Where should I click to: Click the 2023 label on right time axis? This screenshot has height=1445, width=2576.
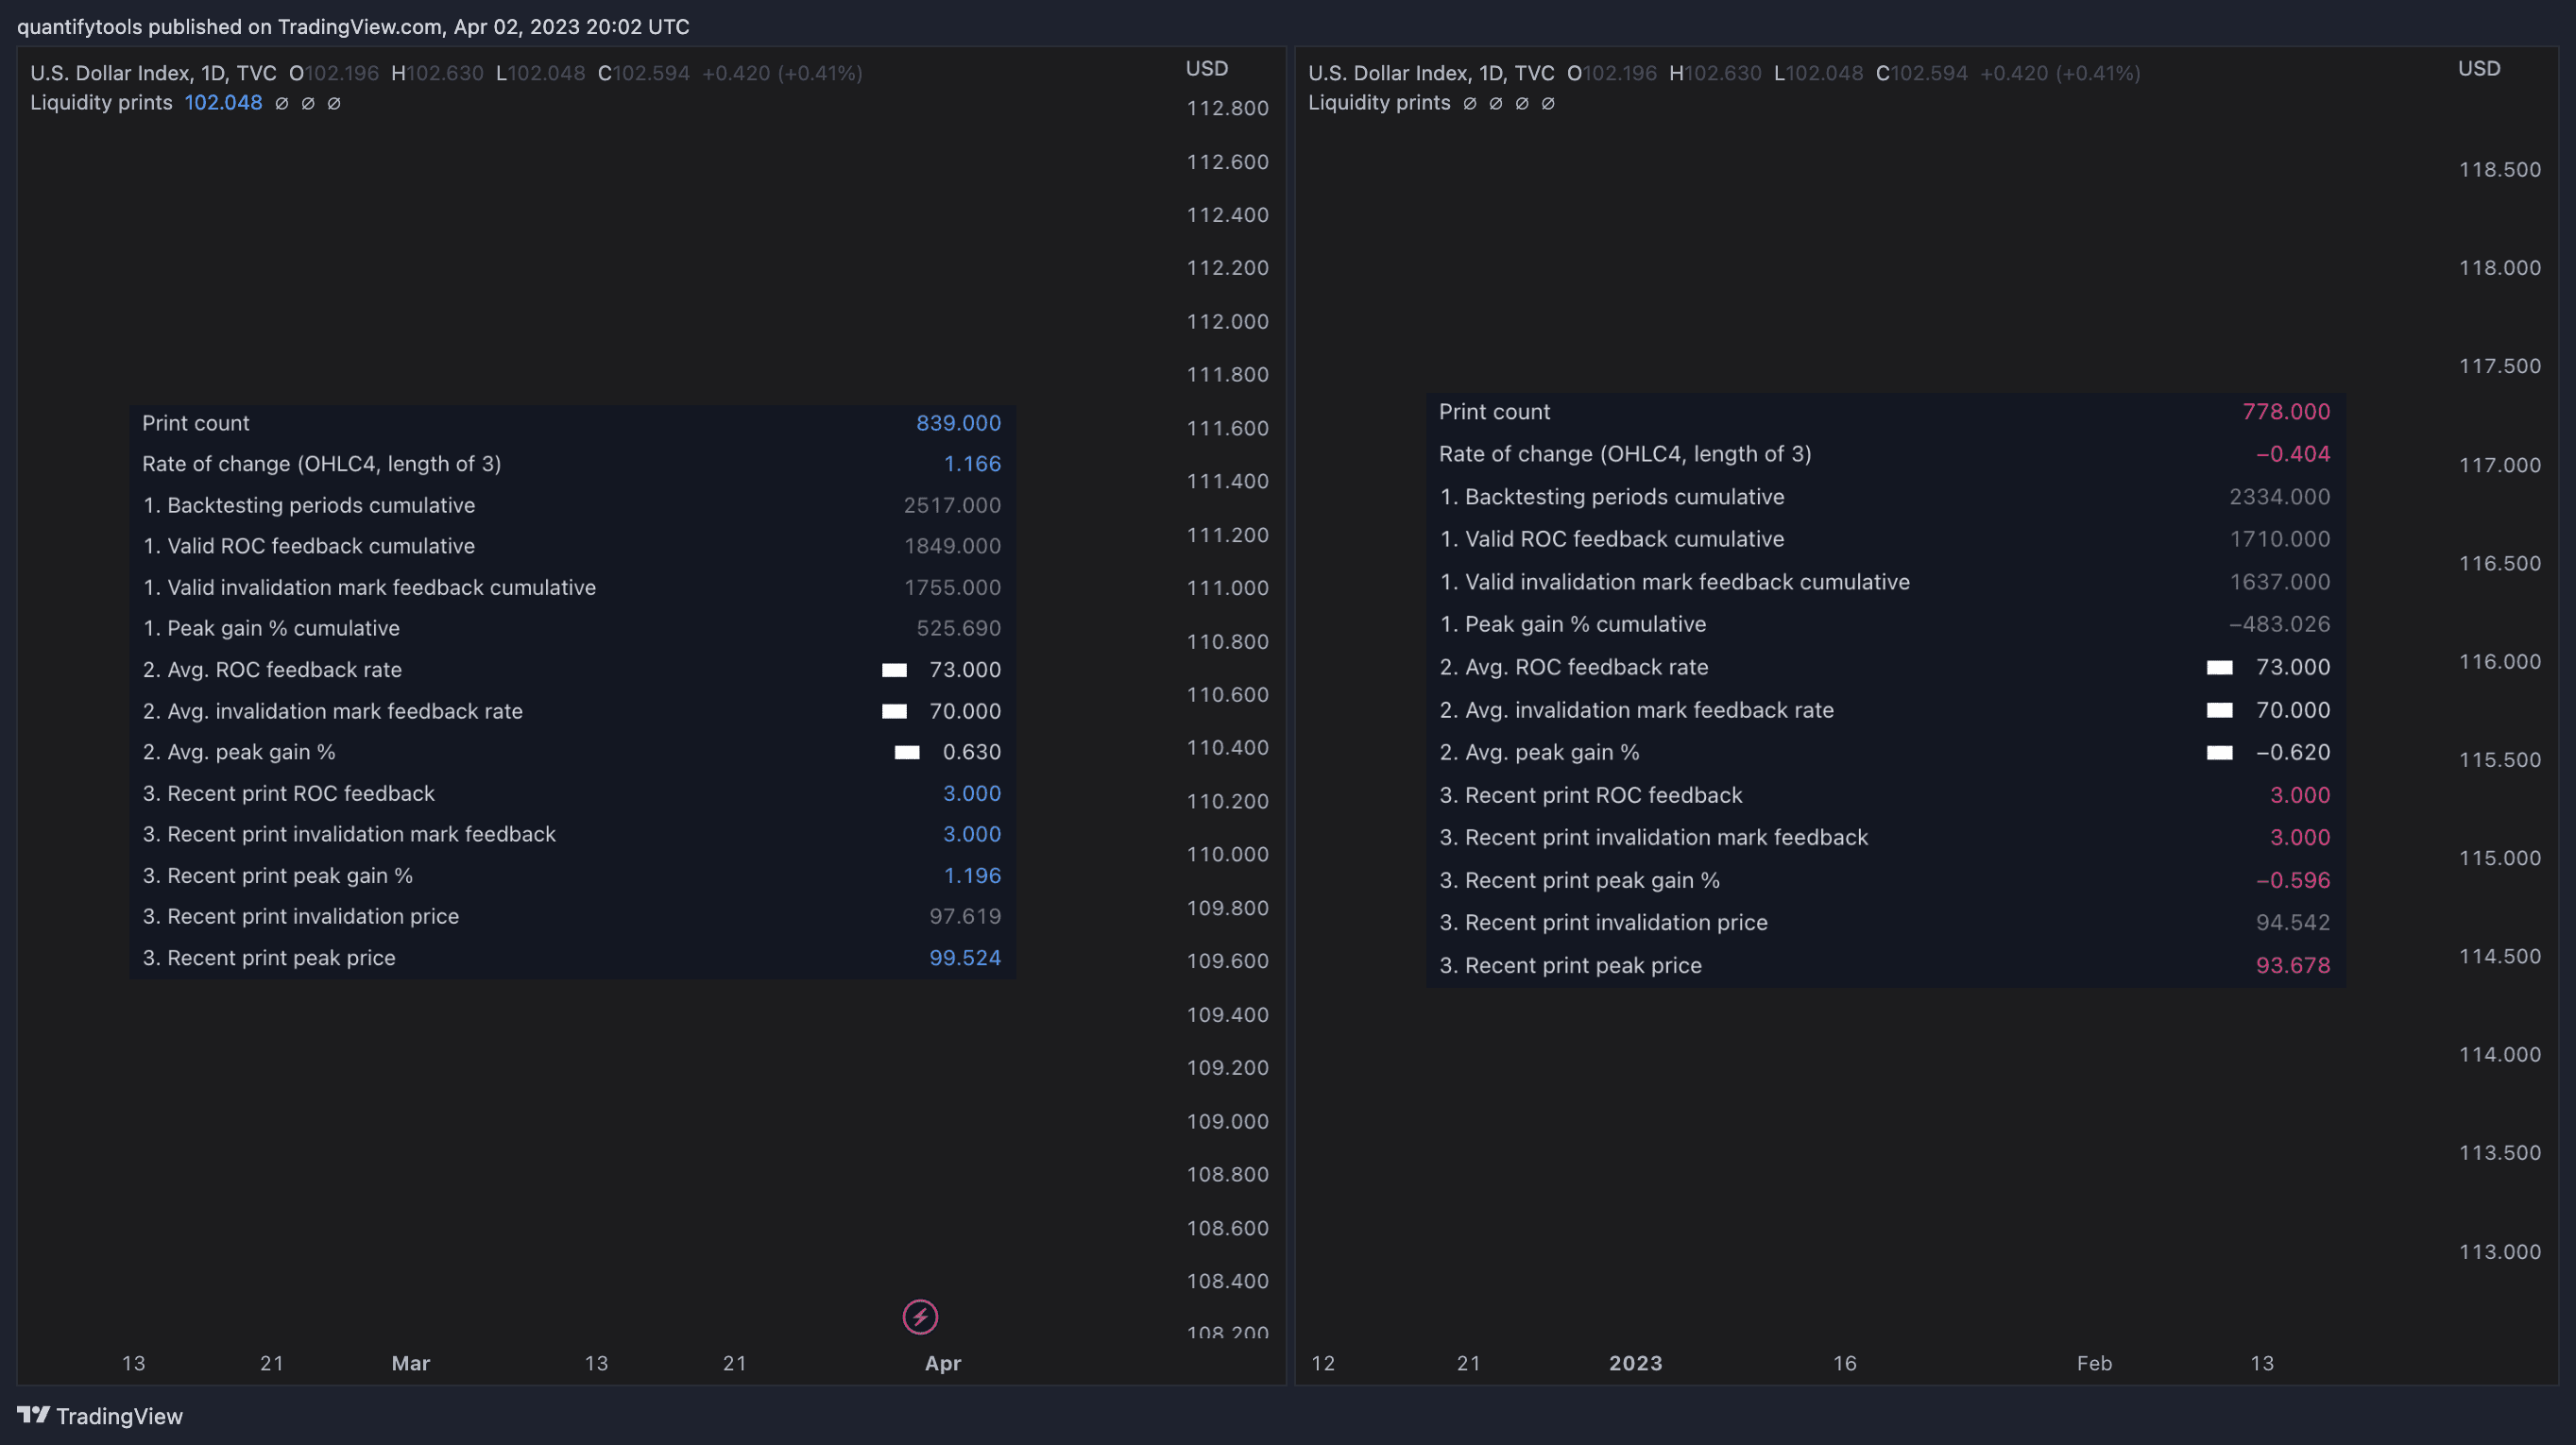click(x=1635, y=1363)
